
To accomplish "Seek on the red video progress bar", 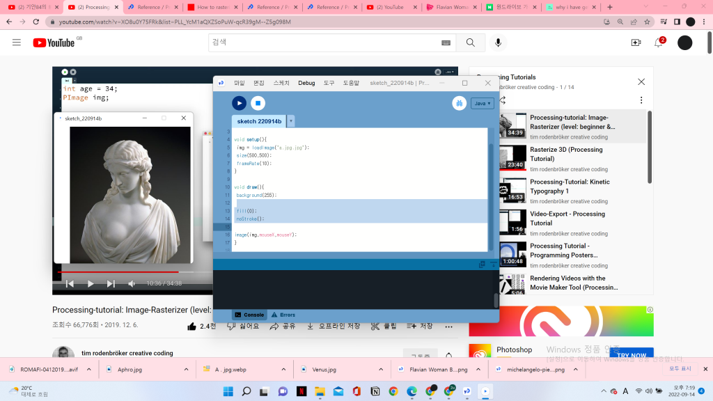I will (118, 272).
